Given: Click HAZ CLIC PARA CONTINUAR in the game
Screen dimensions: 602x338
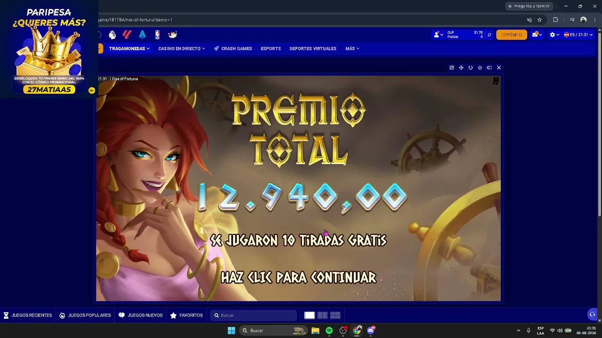Looking at the screenshot, I should tap(299, 277).
